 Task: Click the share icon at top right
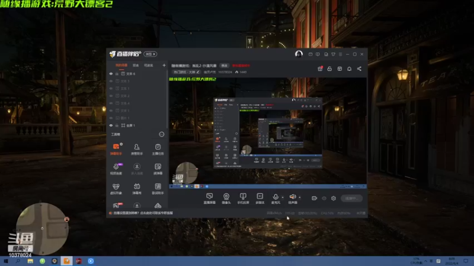point(359,69)
